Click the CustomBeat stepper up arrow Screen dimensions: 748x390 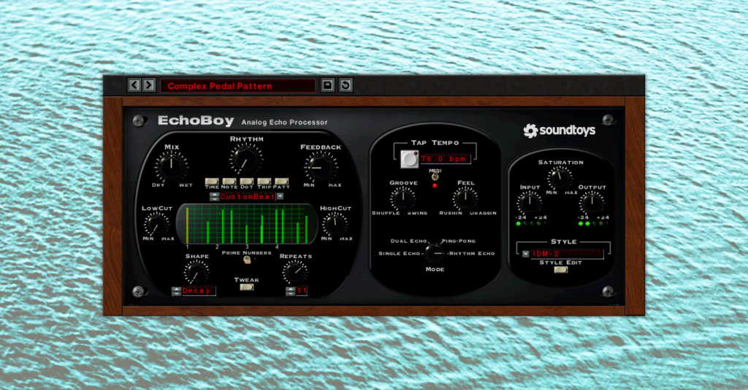(215, 195)
